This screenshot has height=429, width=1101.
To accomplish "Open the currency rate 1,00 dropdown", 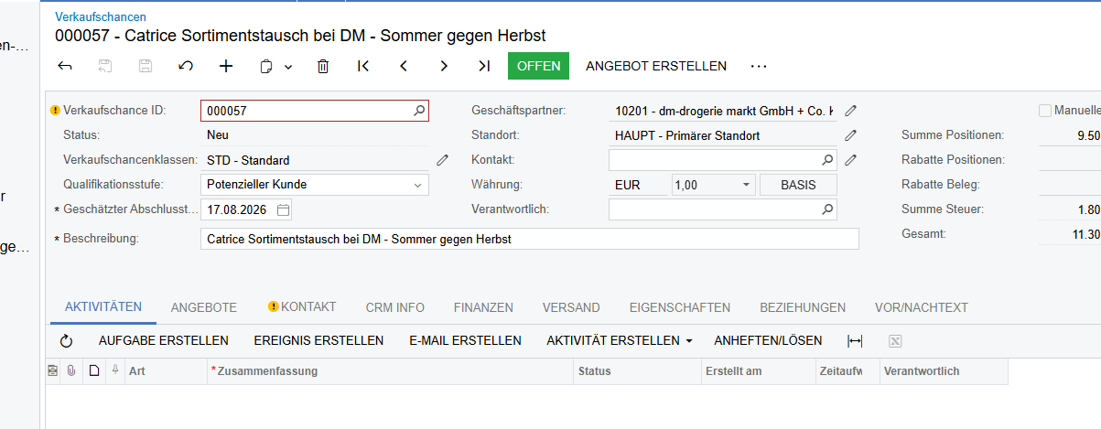I will pyautogui.click(x=747, y=185).
